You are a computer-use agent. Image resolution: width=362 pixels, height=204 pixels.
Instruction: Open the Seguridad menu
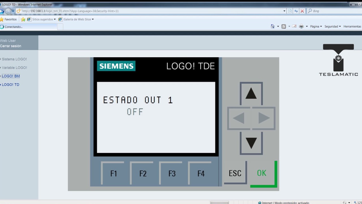point(333,26)
